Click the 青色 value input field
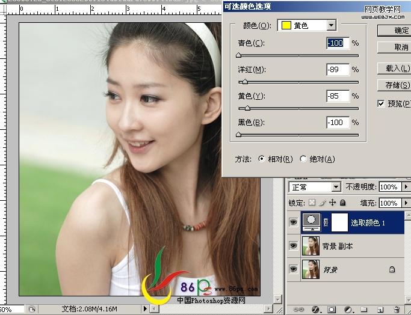 pyautogui.click(x=338, y=43)
